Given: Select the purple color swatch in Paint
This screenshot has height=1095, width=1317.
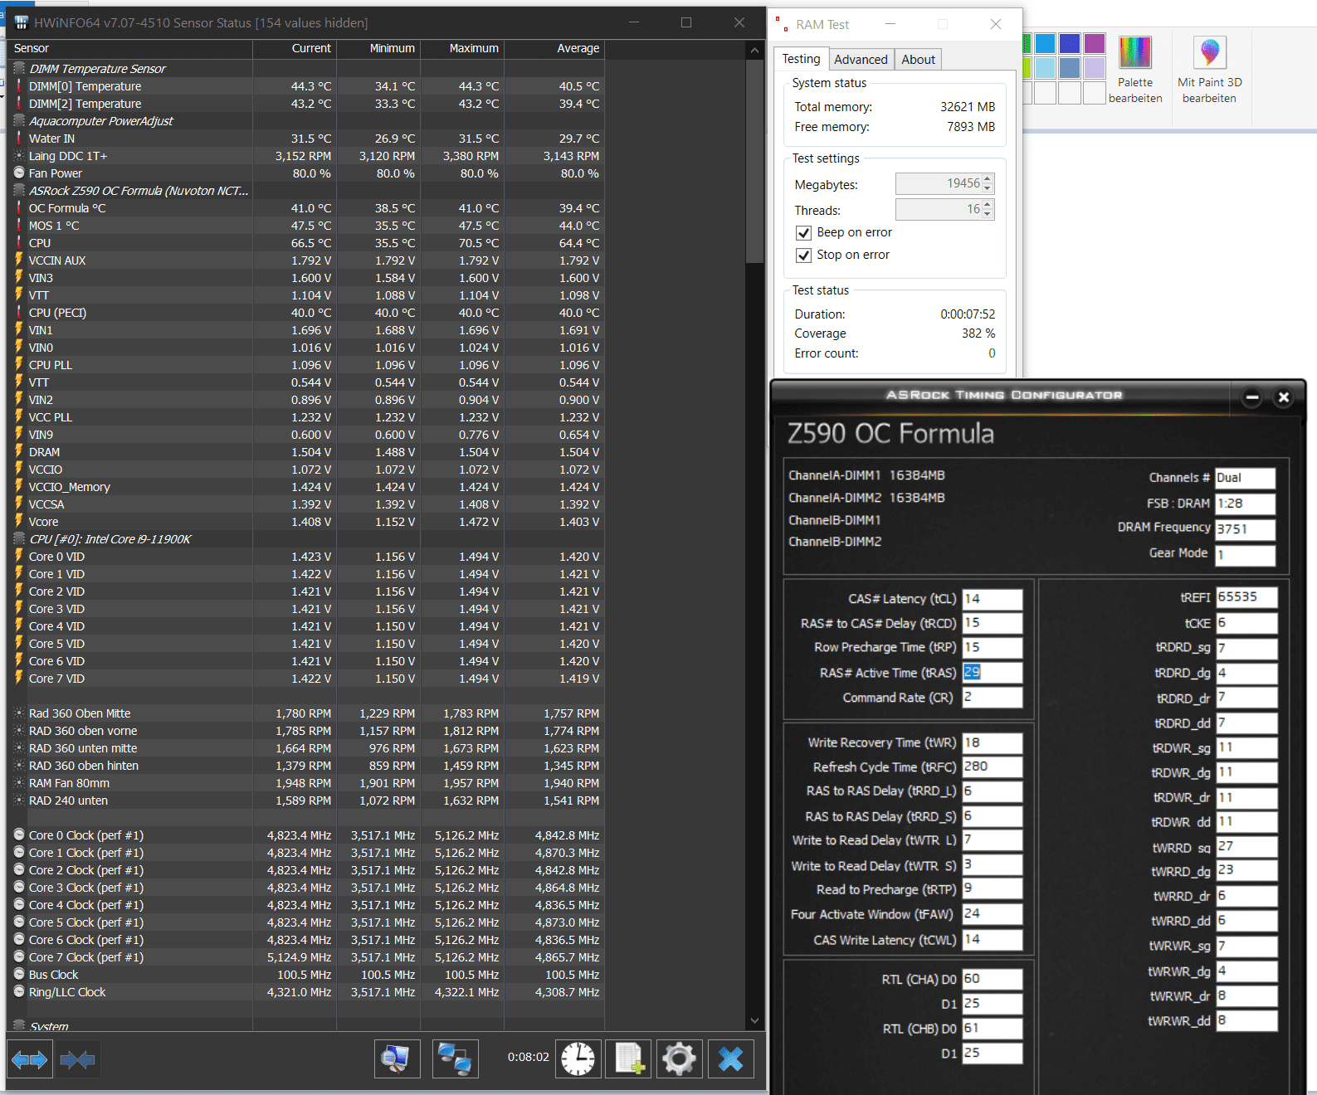Looking at the screenshot, I should [x=1095, y=43].
